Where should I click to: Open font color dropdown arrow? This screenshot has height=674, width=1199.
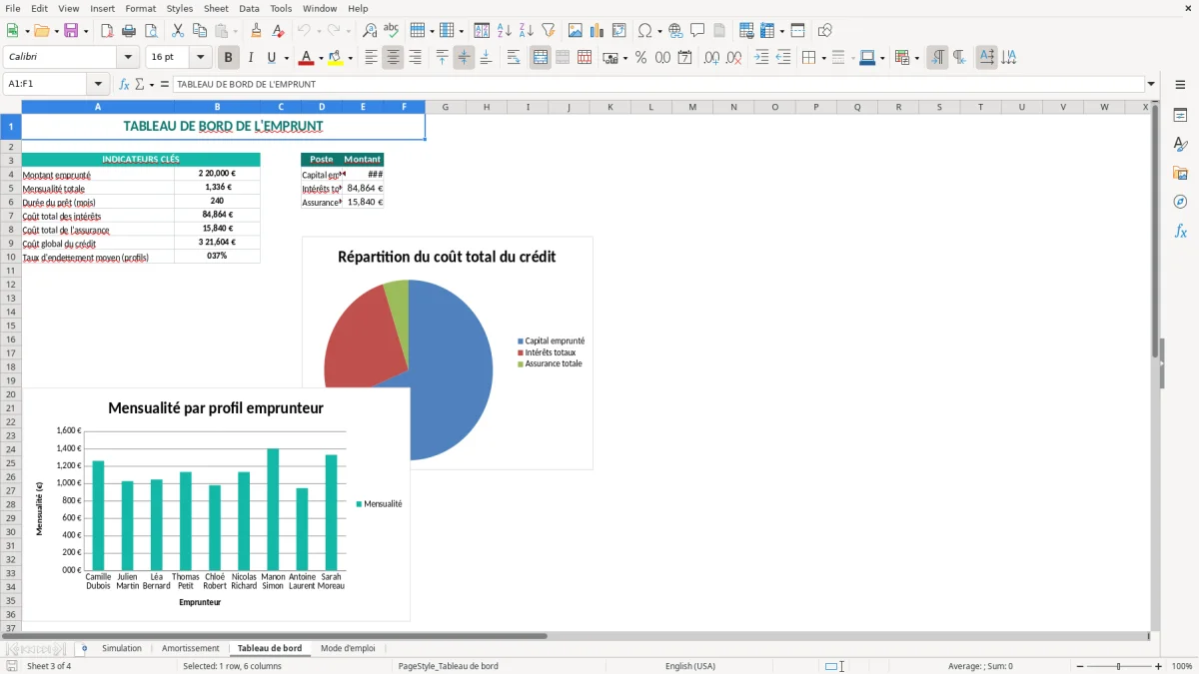point(320,58)
